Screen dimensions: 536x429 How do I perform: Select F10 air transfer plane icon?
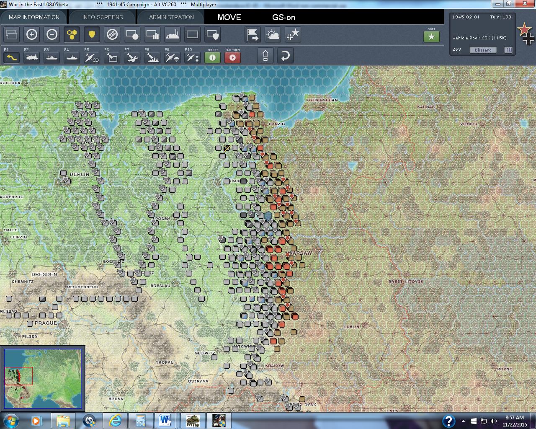click(x=192, y=57)
